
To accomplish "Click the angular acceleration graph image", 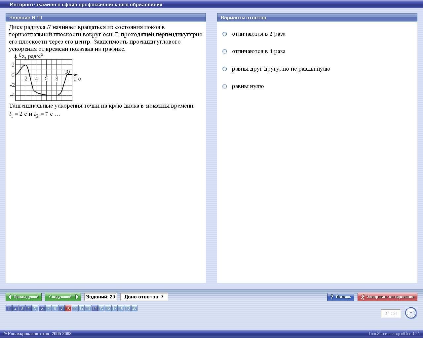I will tap(45, 77).
